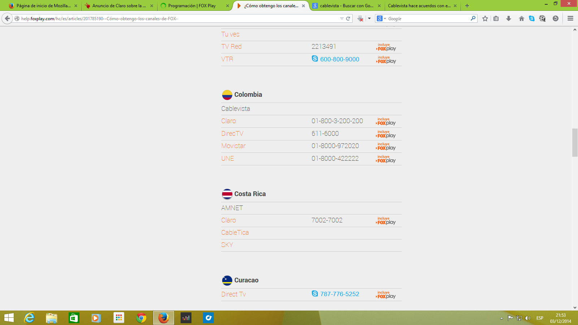Click the FOXplay badge in the UNE row
The height and width of the screenshot is (325, 578).
pyautogui.click(x=386, y=159)
